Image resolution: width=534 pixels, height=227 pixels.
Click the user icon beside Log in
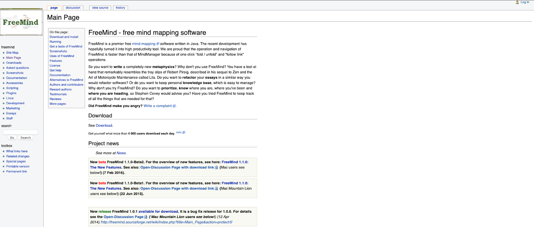[517, 2]
